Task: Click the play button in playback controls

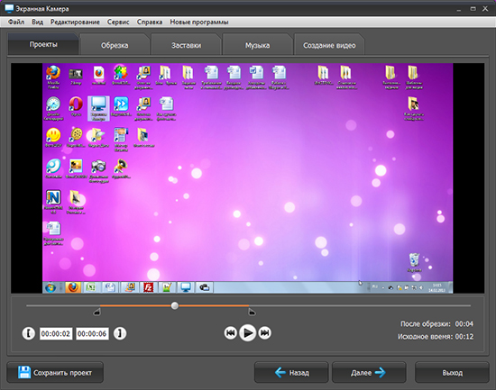Action: (248, 332)
